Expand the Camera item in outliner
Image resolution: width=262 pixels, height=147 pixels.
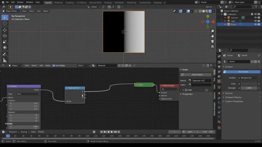point(225,18)
